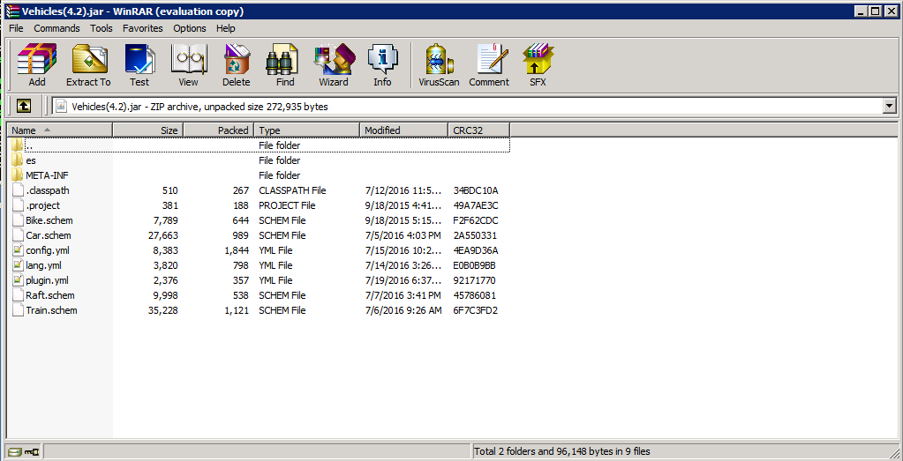Click the 27,663 size value of Car.schem
Viewport: 903px width, 461px height.
tap(163, 235)
